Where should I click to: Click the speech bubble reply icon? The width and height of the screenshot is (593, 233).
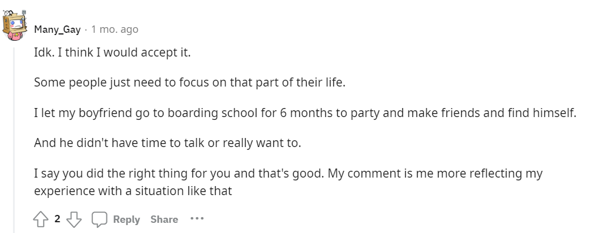[99, 219]
